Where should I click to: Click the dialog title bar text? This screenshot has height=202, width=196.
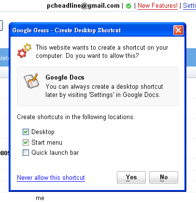(x=67, y=30)
